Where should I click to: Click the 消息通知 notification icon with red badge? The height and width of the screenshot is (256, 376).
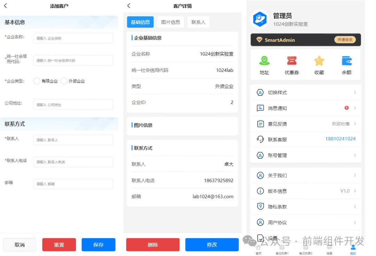click(x=260, y=108)
